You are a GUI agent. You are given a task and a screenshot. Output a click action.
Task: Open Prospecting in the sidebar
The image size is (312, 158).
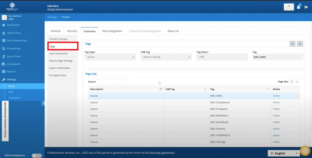pyautogui.click(x=14, y=48)
